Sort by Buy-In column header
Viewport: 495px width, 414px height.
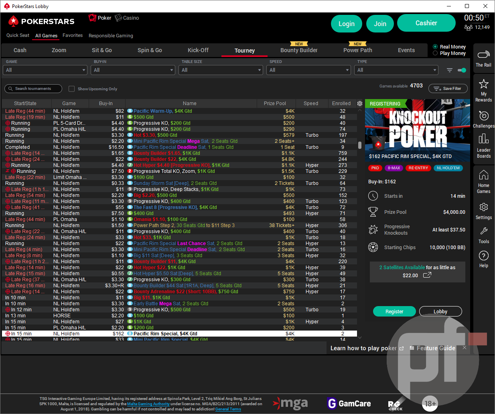click(x=106, y=103)
